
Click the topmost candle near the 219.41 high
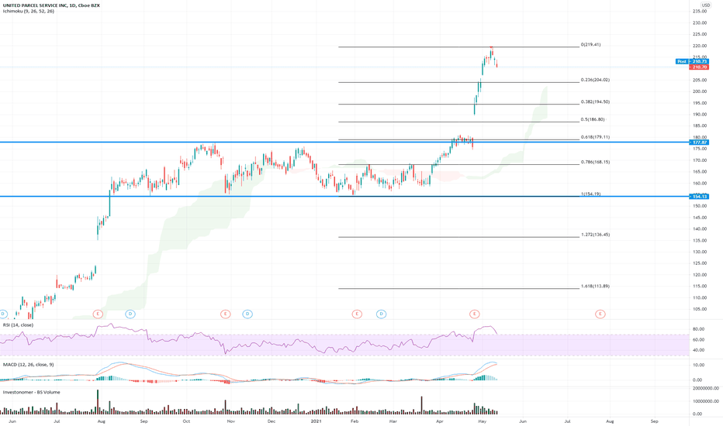point(492,51)
